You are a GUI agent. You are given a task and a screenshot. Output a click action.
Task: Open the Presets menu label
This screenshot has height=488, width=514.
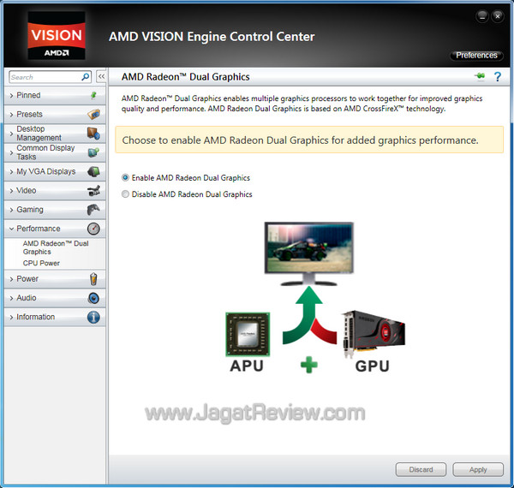tap(29, 115)
